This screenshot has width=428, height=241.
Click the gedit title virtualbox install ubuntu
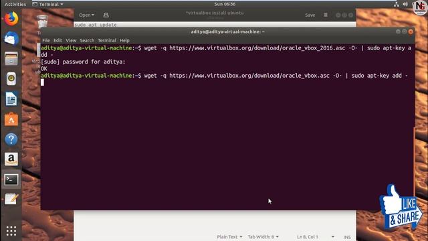pos(215,13)
